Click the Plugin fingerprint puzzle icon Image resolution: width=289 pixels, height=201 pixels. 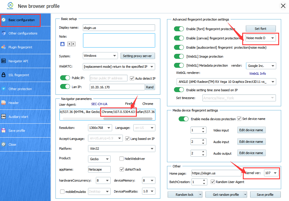(x=3, y=47)
